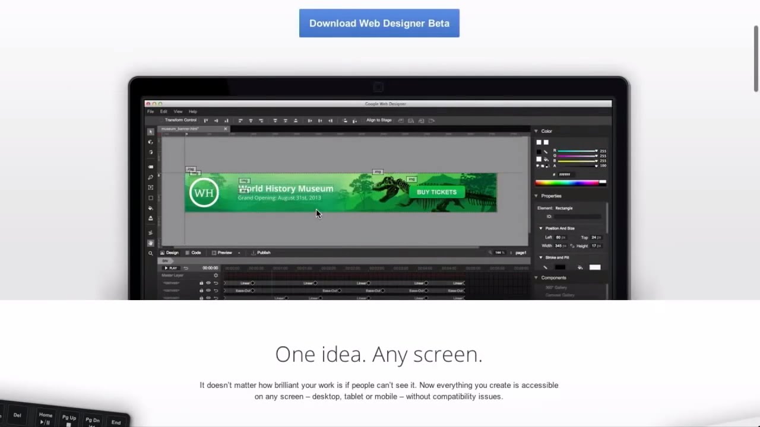The image size is (760, 427).
Task: Click BUY TICKETS on the banner
Action: [436, 192]
